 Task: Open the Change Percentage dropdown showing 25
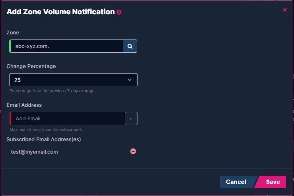point(73,80)
